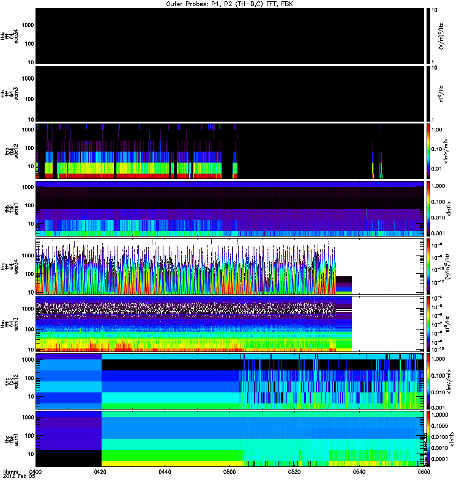The width and height of the screenshot is (459, 489).
Task: Click the empty black thb edc34 top spectrogram panel
Action: point(230,35)
